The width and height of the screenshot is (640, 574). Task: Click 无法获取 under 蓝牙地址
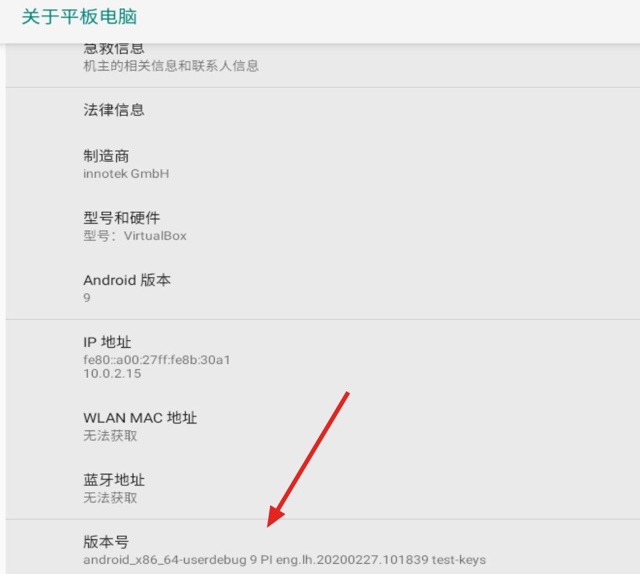coord(110,498)
